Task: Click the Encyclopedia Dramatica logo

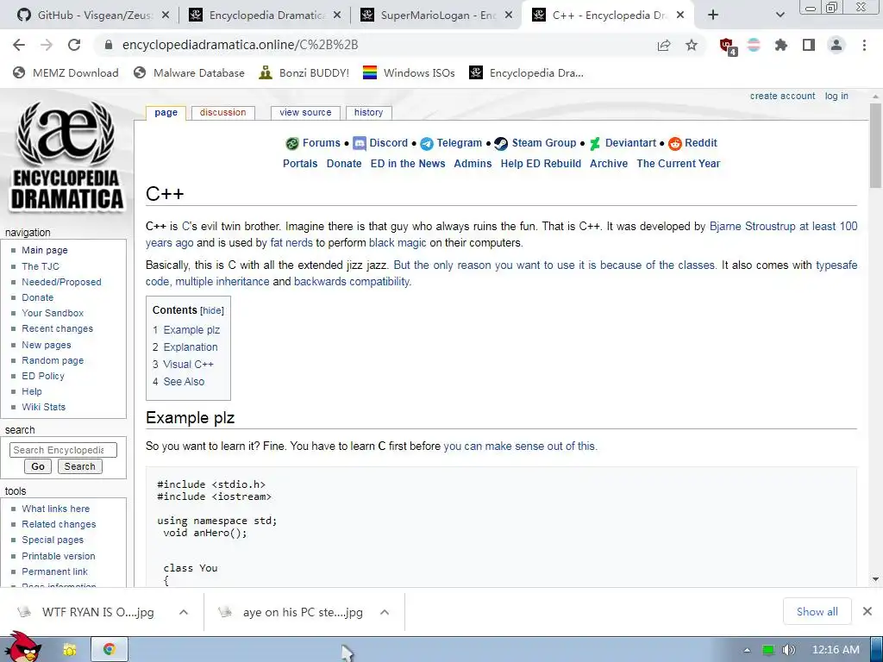Action: click(x=66, y=156)
